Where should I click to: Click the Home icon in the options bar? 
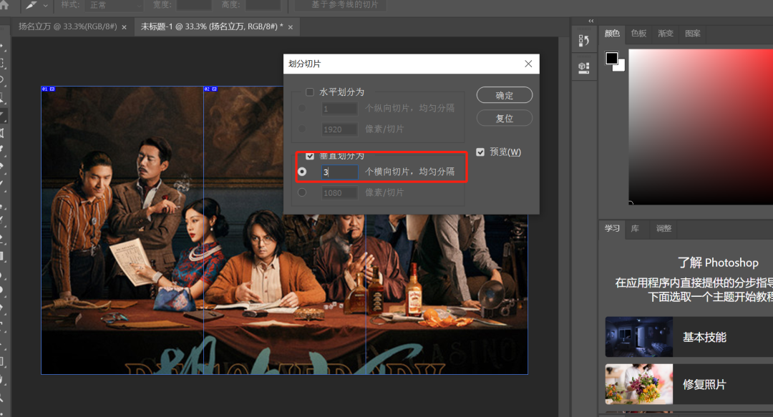click(5, 5)
